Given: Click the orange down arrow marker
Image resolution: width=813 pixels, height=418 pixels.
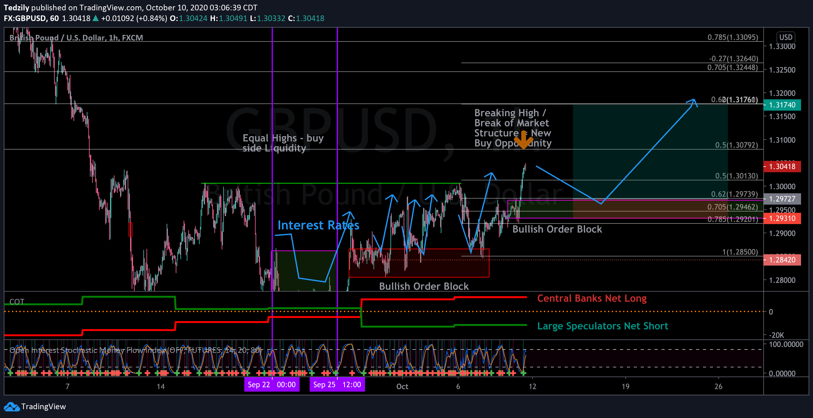Looking at the screenshot, I should 523,140.
